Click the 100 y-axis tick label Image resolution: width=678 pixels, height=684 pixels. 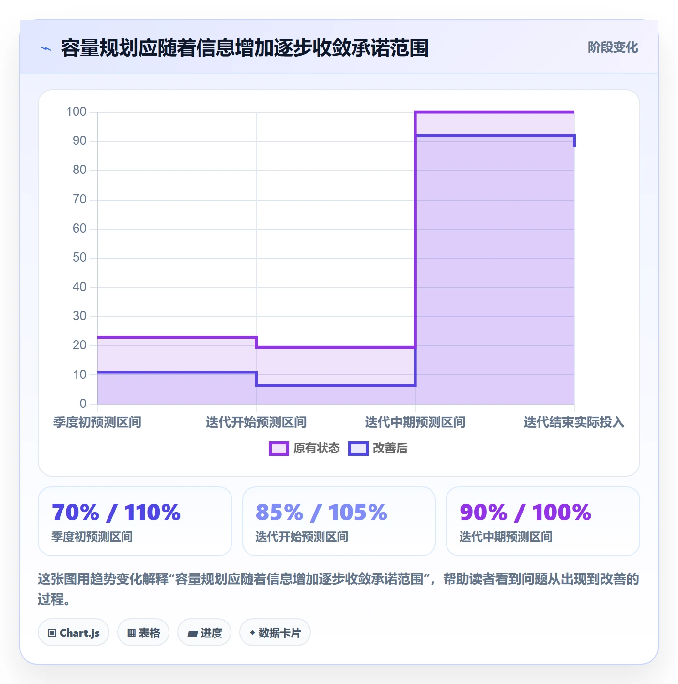pyautogui.click(x=77, y=112)
